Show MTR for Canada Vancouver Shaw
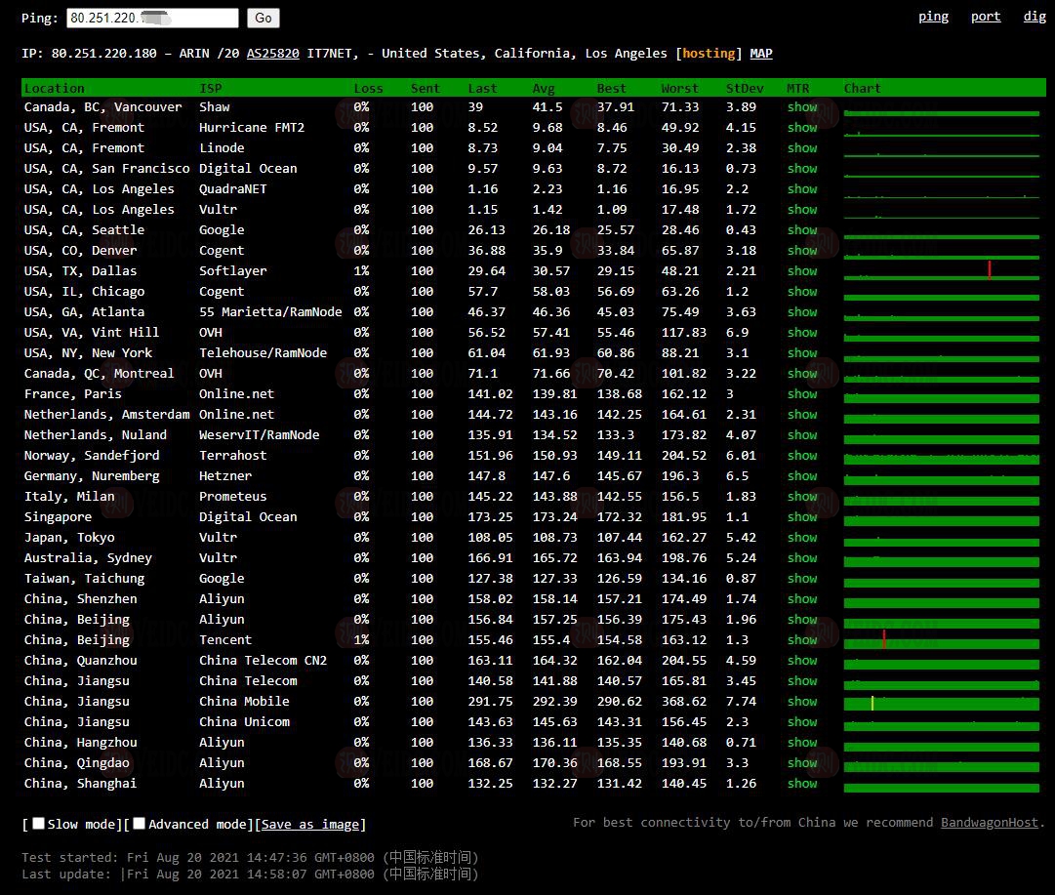 click(x=802, y=107)
